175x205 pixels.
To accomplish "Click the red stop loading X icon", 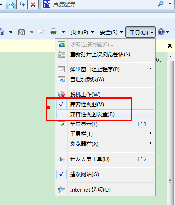I will coord(33,4).
